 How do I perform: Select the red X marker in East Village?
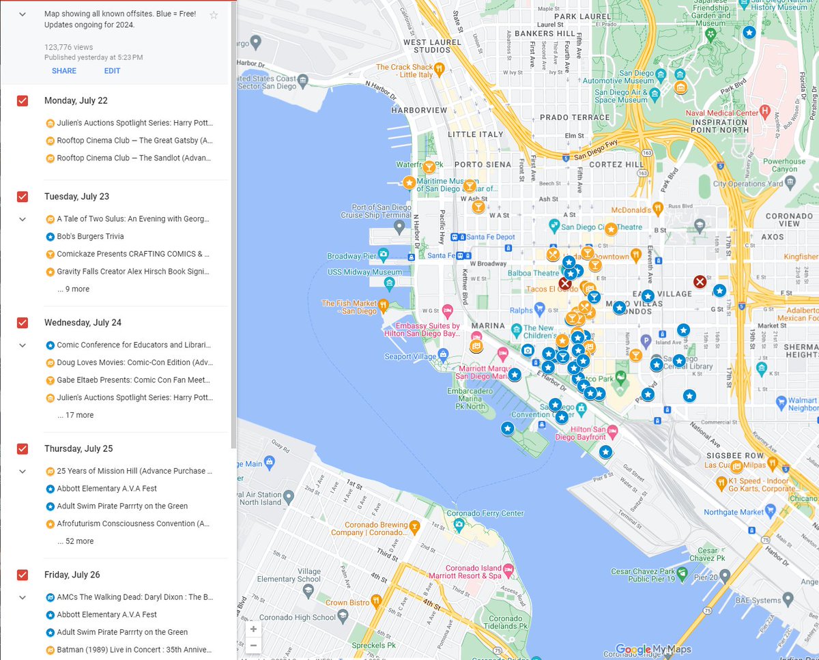tap(700, 281)
